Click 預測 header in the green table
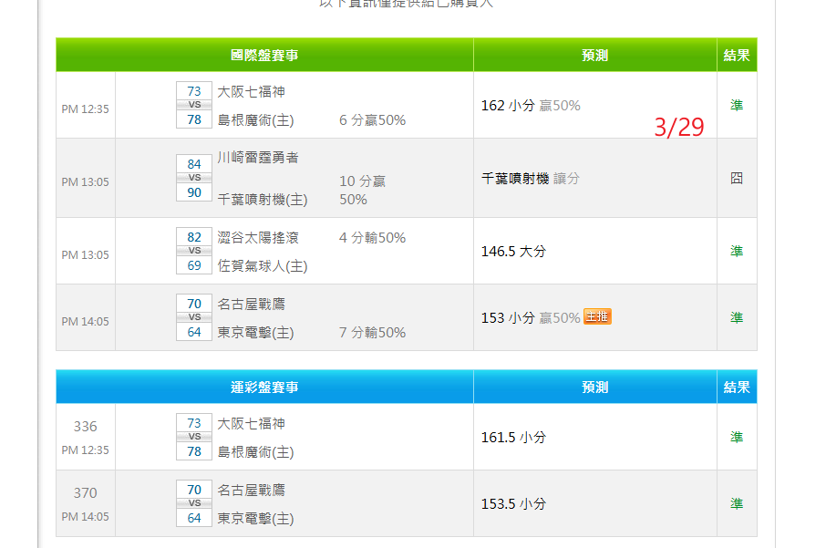Image resolution: width=826 pixels, height=548 pixels. [594, 55]
